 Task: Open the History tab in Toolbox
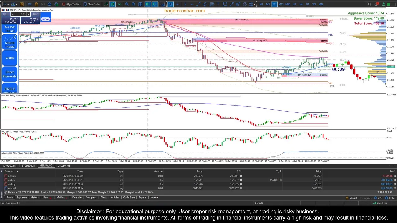pos(34,198)
